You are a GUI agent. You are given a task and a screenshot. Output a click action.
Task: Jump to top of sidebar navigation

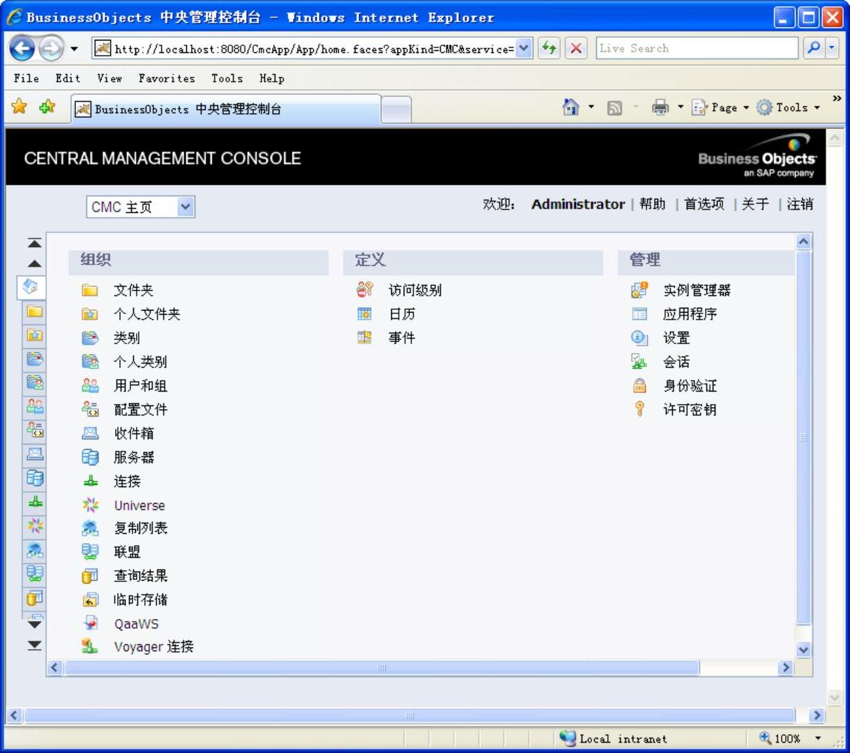click(34, 243)
